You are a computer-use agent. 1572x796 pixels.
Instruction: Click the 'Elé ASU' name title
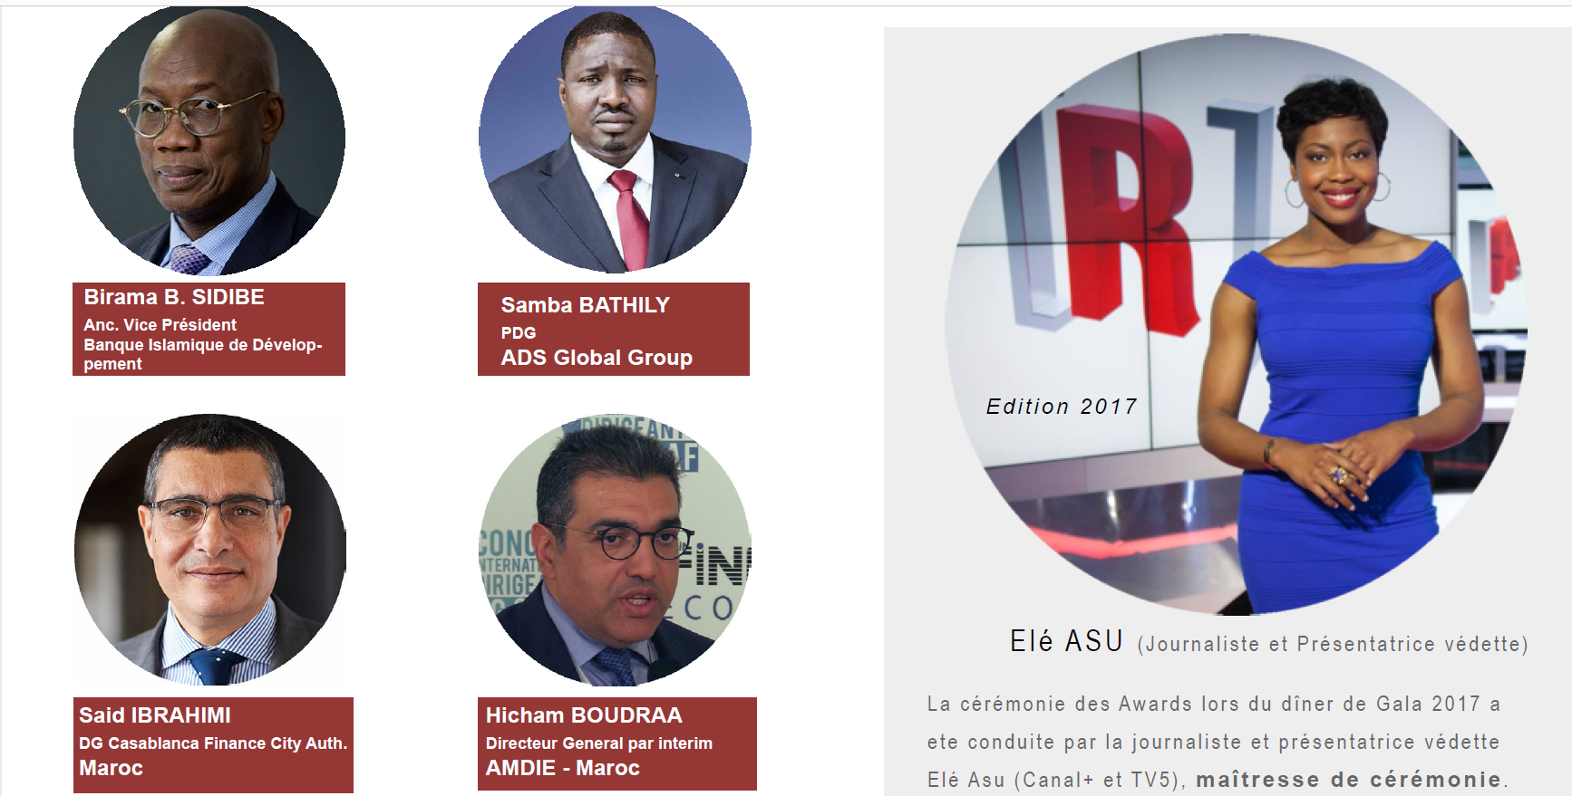(1067, 641)
